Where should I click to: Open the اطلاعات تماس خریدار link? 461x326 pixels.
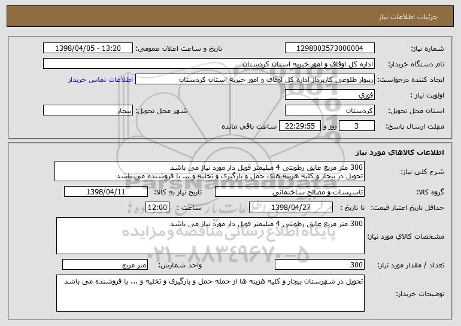click(x=101, y=80)
